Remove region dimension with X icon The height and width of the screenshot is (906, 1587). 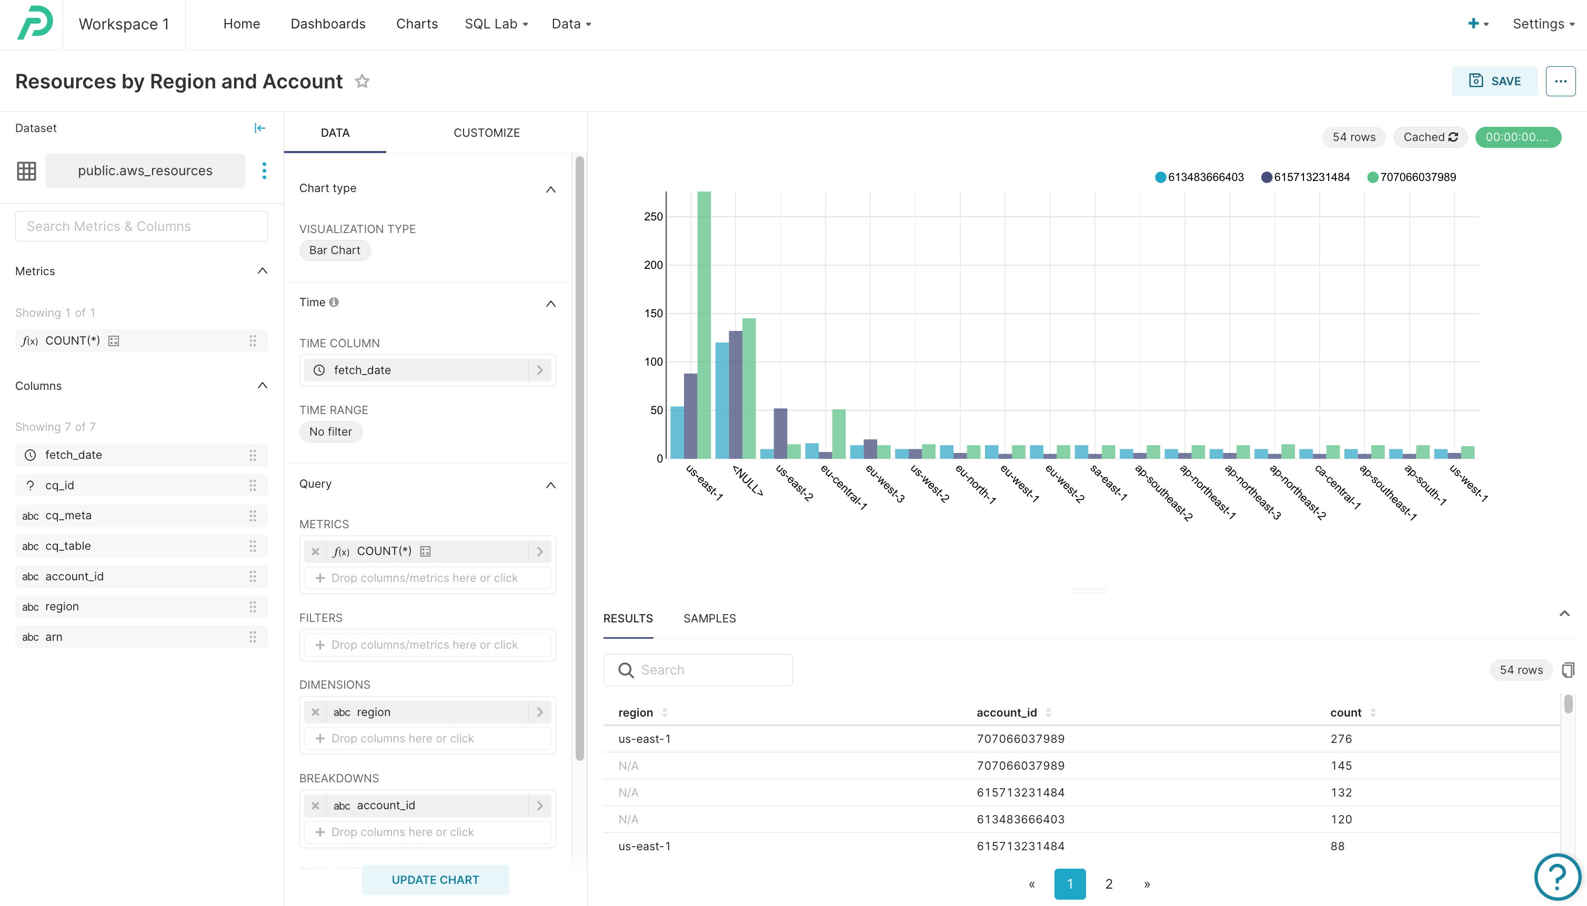coord(316,712)
